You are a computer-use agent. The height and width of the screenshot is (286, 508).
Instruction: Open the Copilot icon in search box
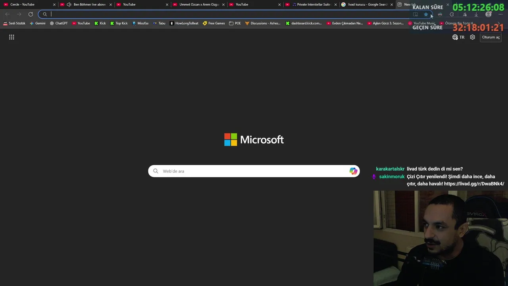coord(353,171)
